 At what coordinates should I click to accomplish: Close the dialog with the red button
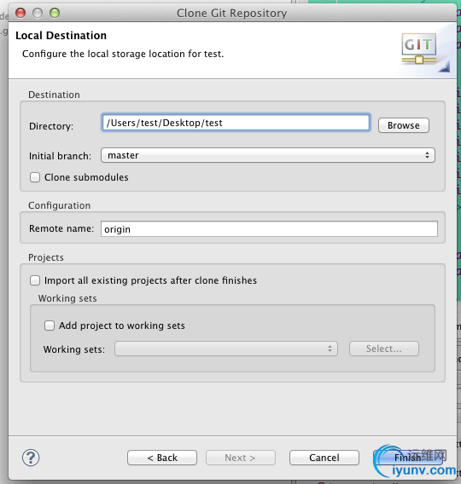click(20, 13)
